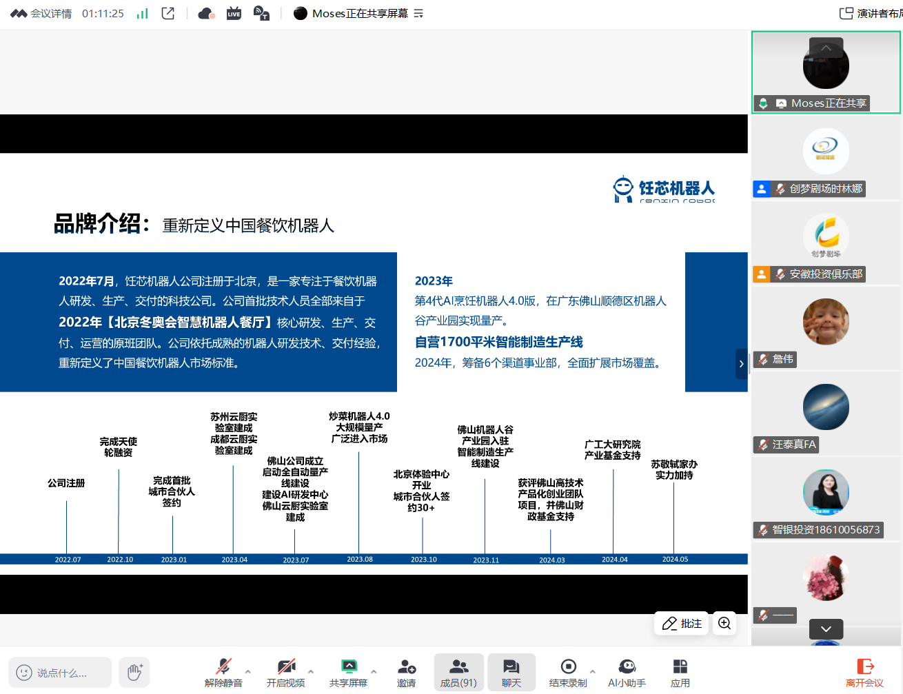Expand video options arrow beside 开启视频
The height and width of the screenshot is (694, 903).
tap(311, 671)
